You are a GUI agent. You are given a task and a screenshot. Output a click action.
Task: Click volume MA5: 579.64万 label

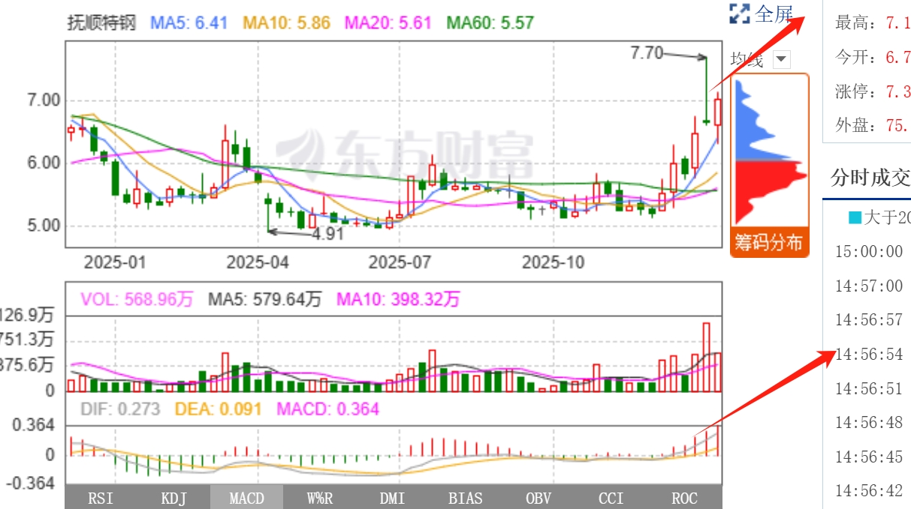(x=264, y=300)
